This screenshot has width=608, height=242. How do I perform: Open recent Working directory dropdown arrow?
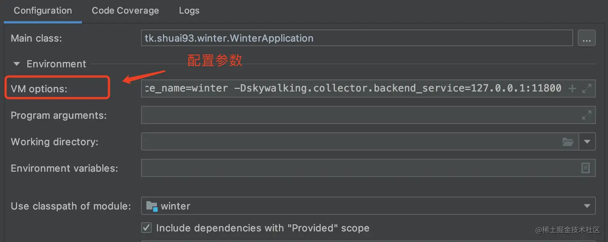tap(586, 141)
